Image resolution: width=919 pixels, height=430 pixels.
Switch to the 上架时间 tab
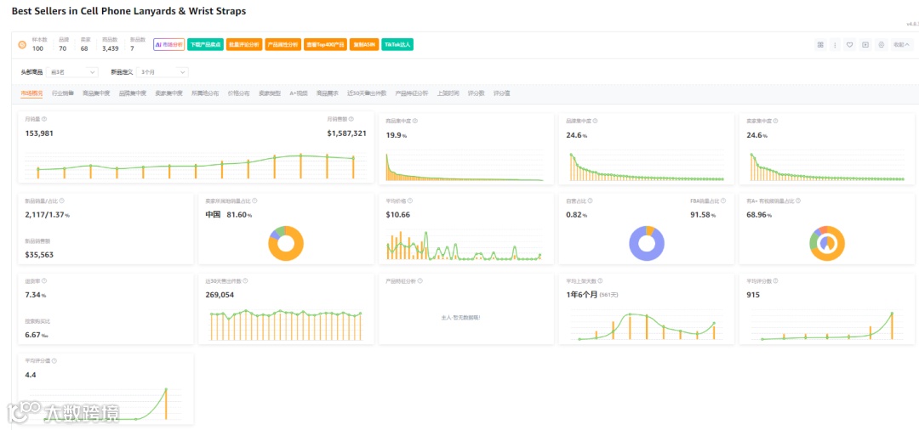[x=448, y=93]
